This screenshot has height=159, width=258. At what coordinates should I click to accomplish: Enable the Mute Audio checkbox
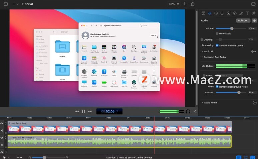tap(217, 33)
